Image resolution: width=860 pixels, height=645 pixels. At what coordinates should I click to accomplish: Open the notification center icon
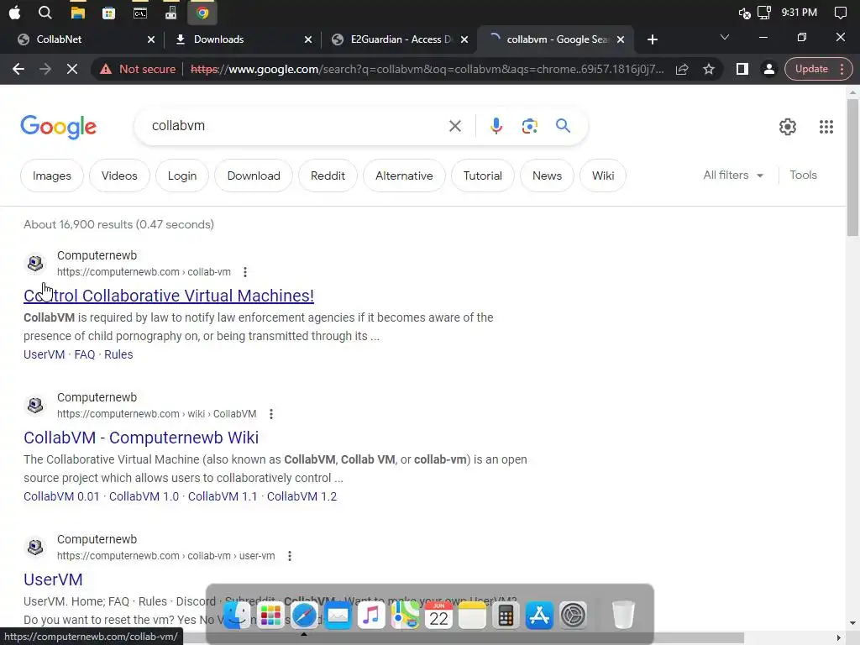840,13
